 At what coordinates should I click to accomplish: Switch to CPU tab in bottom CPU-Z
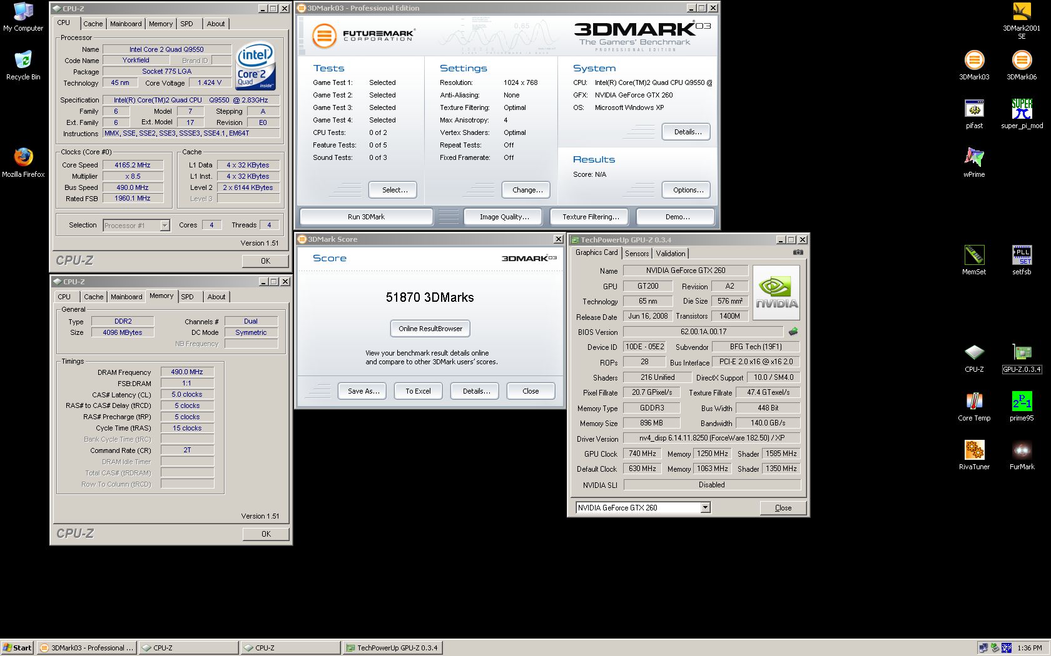point(64,297)
